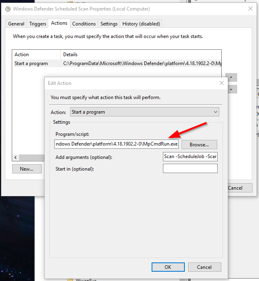This screenshot has width=259, height=281.
Task: Click in the Program/script path field
Action: click(116, 144)
